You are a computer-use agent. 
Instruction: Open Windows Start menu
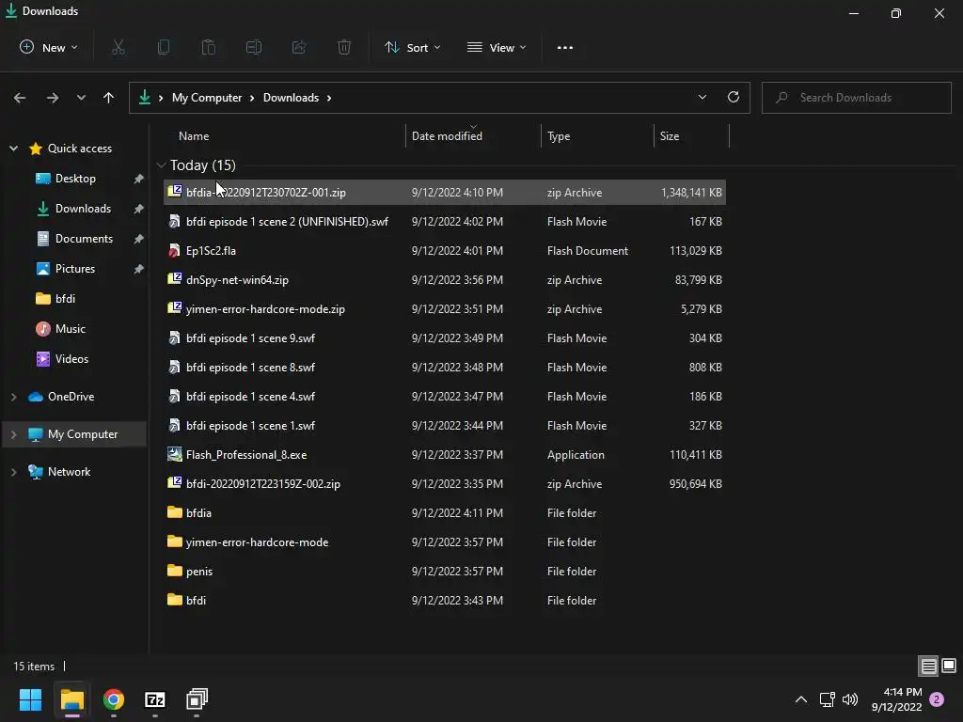30,699
